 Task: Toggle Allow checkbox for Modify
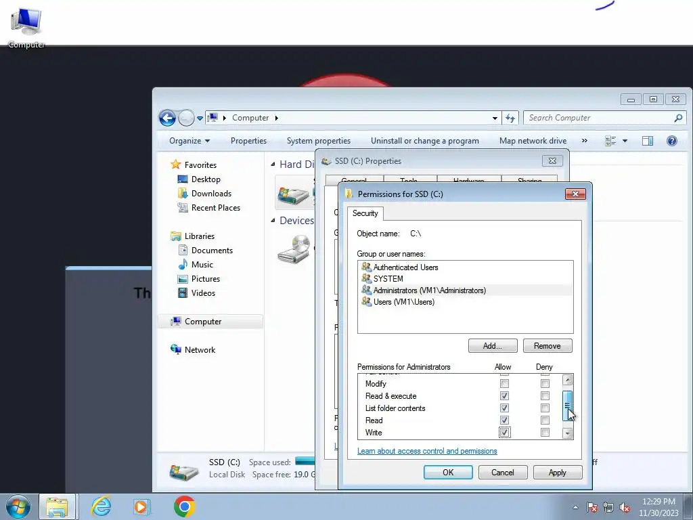[504, 383]
